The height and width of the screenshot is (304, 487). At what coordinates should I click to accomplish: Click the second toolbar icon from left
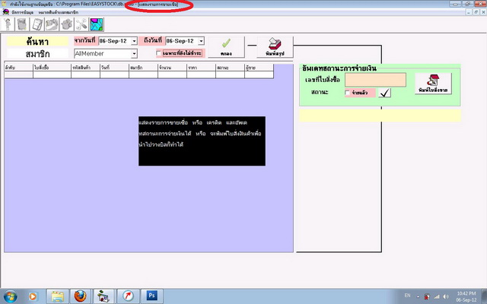21,24
